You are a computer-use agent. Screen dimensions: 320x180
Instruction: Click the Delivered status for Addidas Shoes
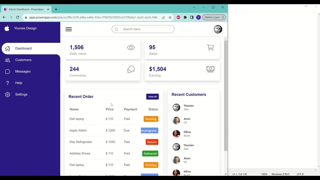[x=150, y=154]
